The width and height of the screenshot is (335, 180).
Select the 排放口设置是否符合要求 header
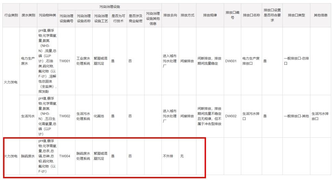(272, 15)
